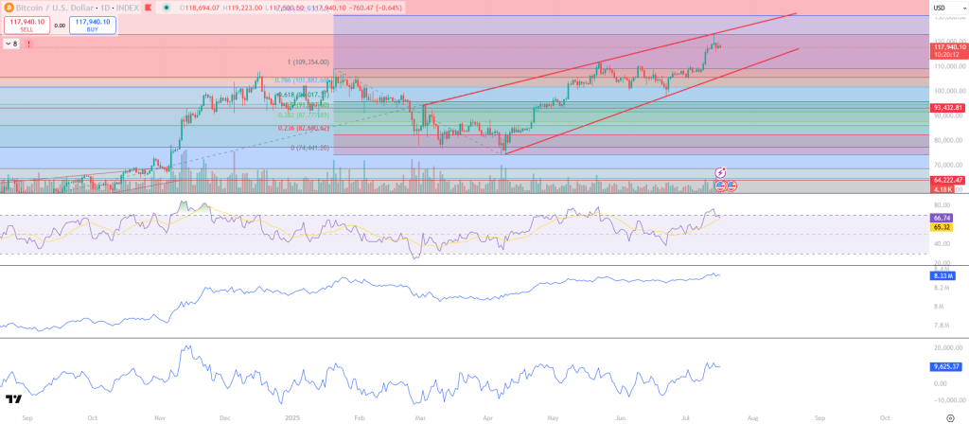Click the 0.00 spread value
The width and height of the screenshot is (969, 424).
(60, 26)
